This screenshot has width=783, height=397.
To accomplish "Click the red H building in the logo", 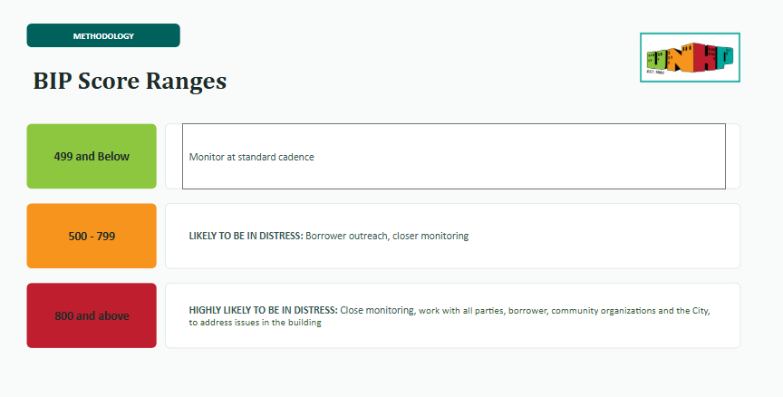I will pos(706,56).
